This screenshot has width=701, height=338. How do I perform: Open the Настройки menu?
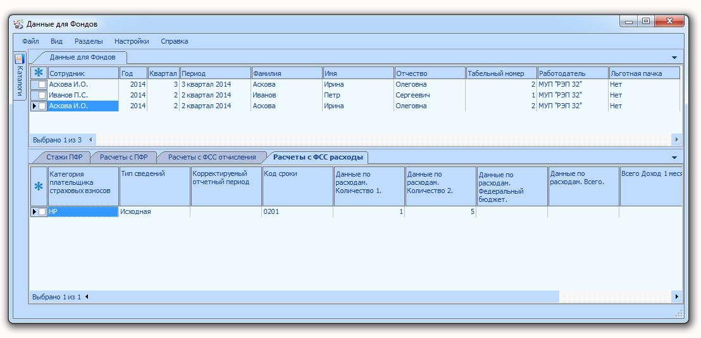click(132, 41)
